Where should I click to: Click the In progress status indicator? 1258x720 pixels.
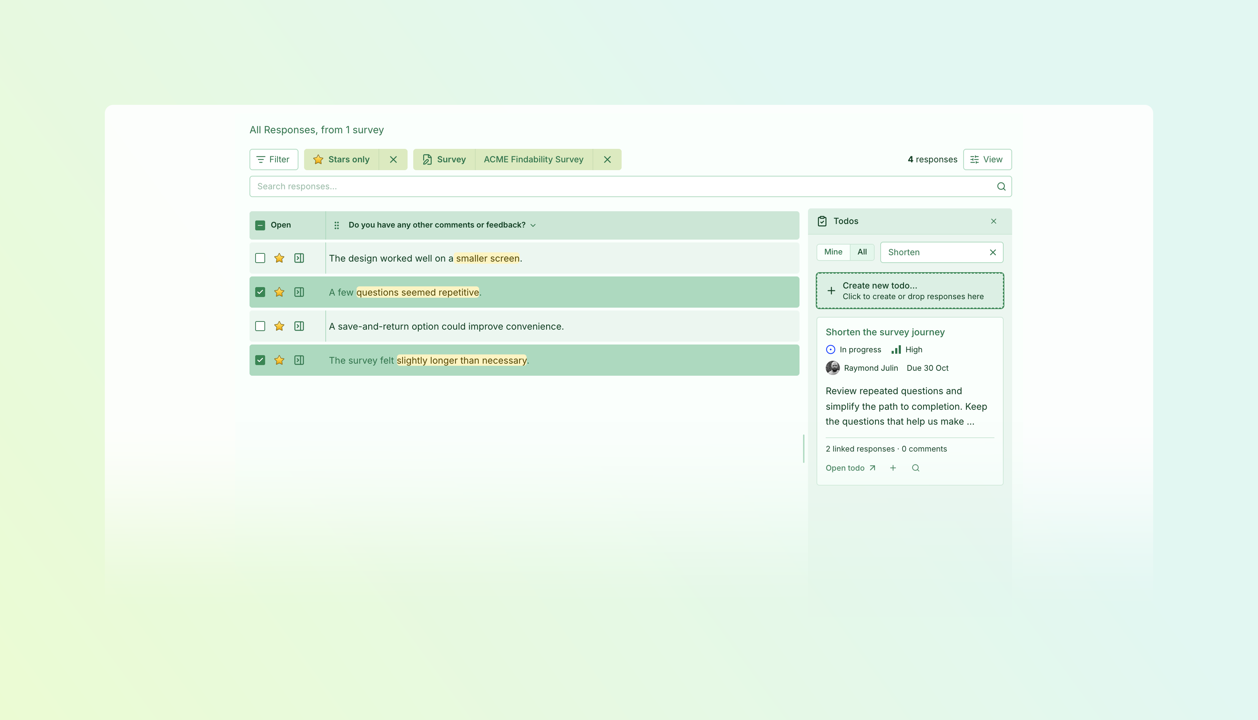854,350
